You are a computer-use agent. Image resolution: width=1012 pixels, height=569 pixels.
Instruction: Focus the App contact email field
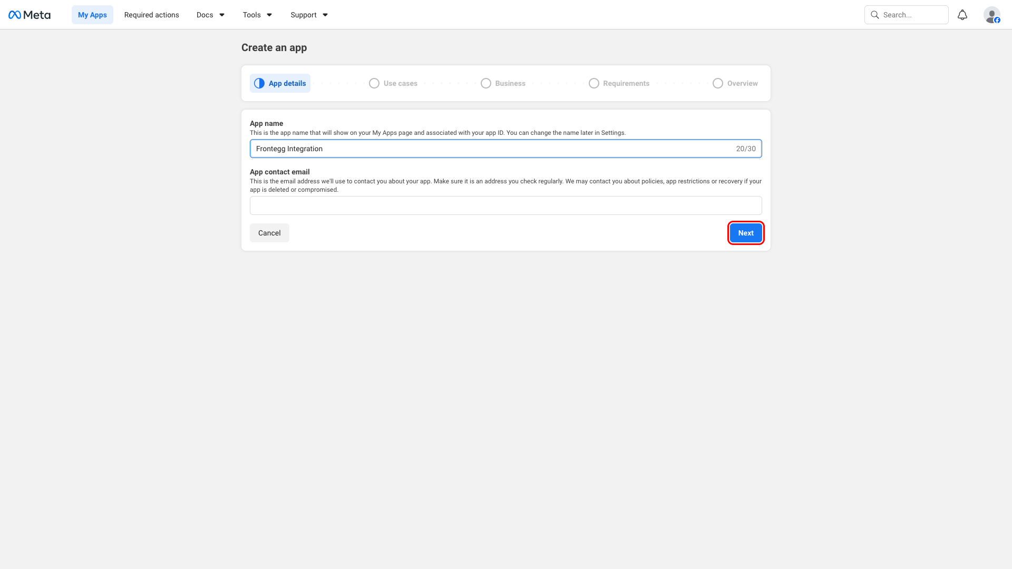(506, 205)
